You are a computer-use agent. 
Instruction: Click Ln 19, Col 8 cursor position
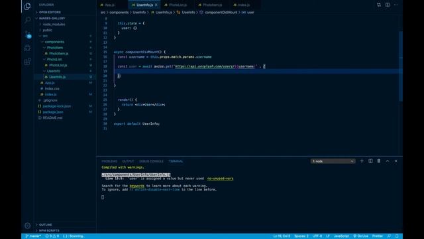click(282, 236)
